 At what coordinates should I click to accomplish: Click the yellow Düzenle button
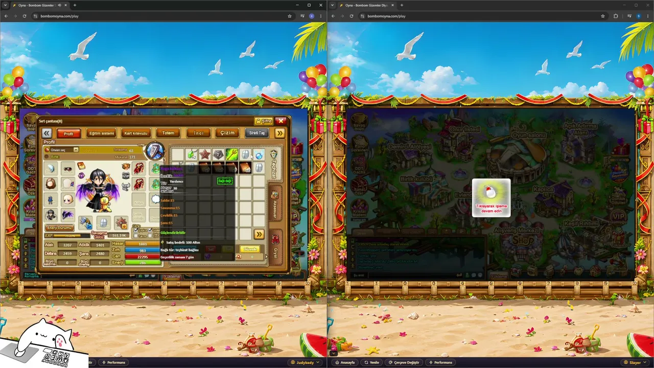point(250,249)
